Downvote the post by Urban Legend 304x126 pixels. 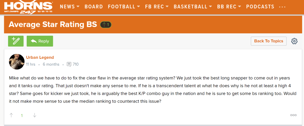click(34, 115)
